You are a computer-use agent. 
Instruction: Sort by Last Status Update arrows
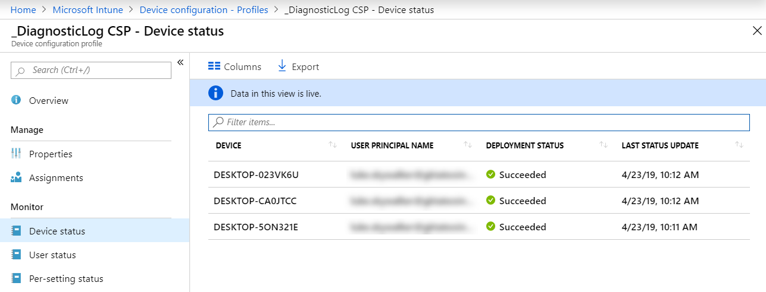click(739, 145)
